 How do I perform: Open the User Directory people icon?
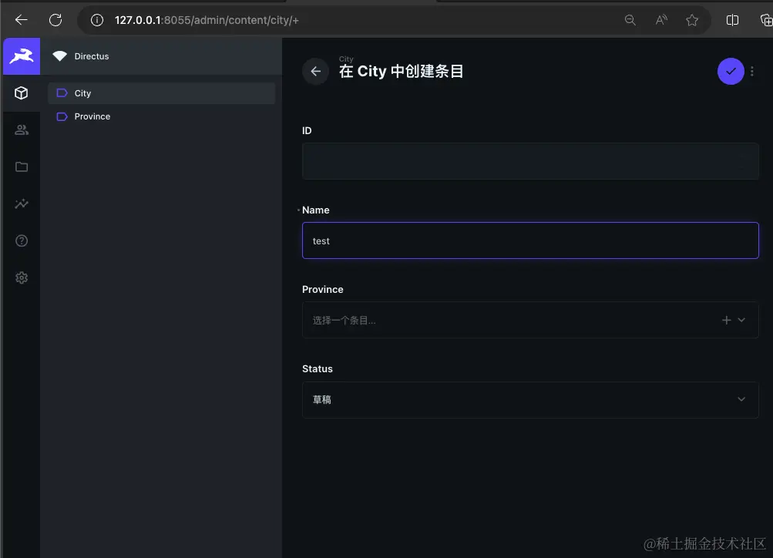coord(22,130)
